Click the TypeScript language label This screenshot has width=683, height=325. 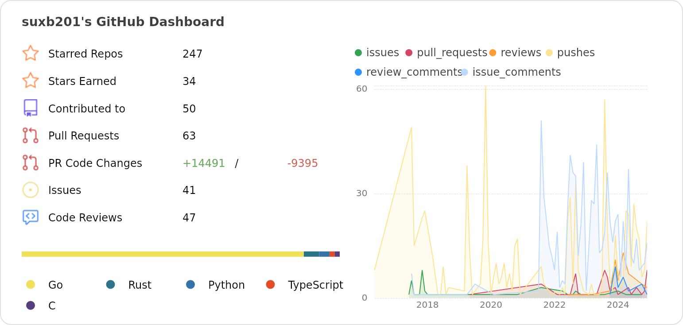coord(315,285)
